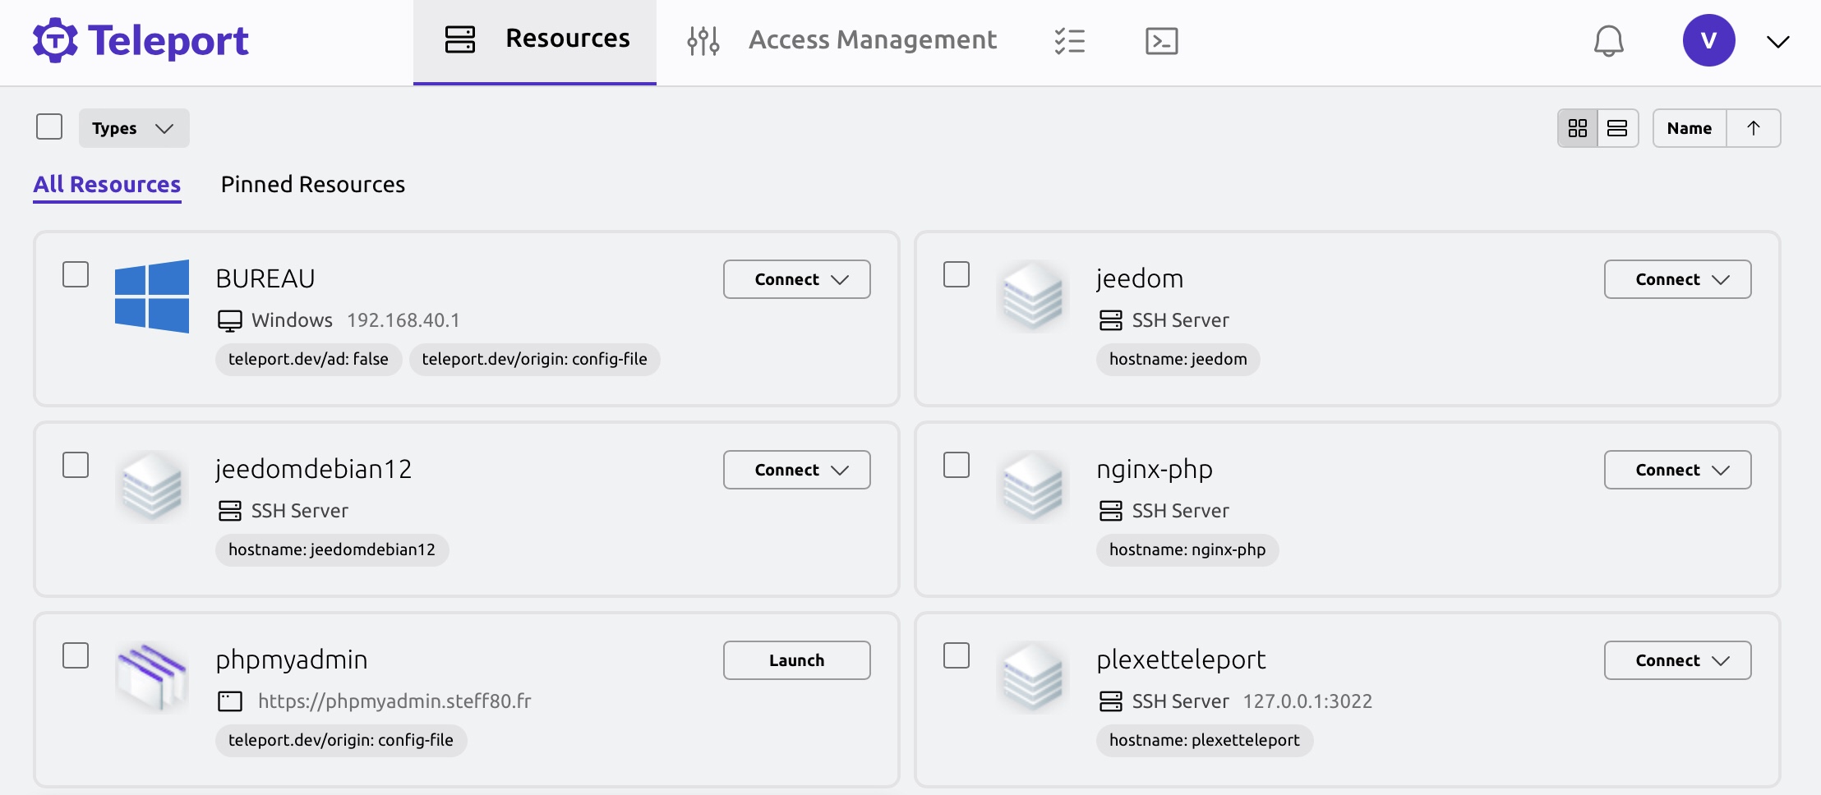Viewport: 1821px width, 795px height.
Task: Click the BUREAU Windows logo icon
Action: (x=152, y=296)
